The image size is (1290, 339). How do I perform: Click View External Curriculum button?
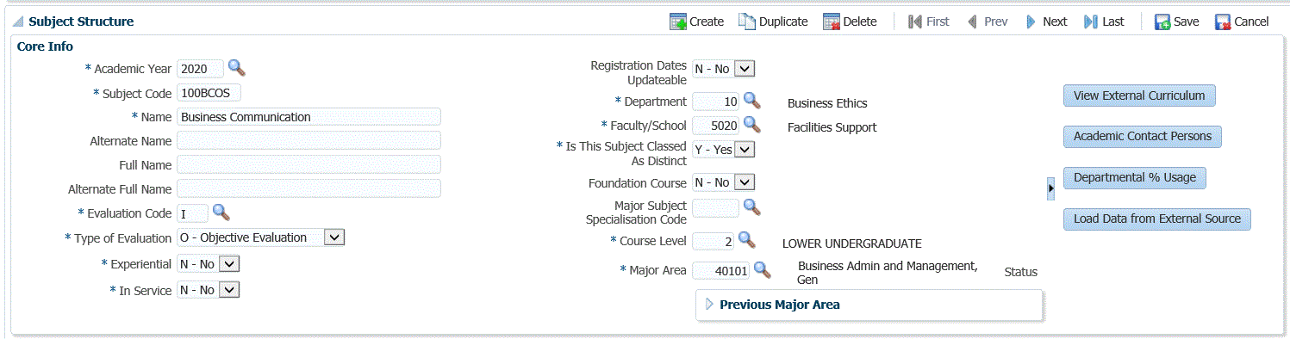pos(1139,96)
